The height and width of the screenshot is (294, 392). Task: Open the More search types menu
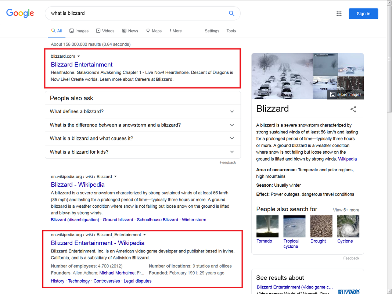[x=176, y=31]
